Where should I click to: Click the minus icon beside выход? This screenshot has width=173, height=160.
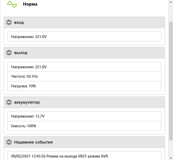pos(9,53)
